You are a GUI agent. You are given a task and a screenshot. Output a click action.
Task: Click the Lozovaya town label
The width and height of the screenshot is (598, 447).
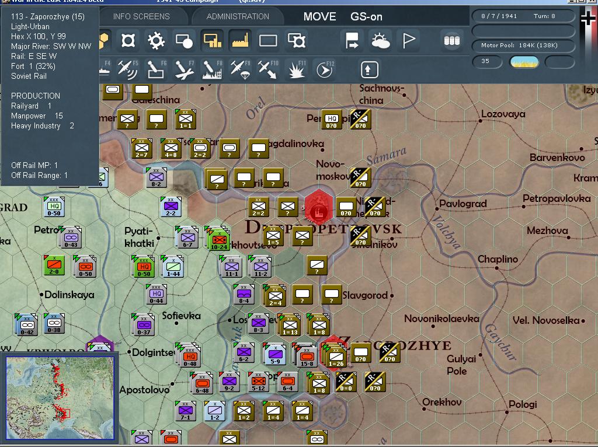point(503,114)
